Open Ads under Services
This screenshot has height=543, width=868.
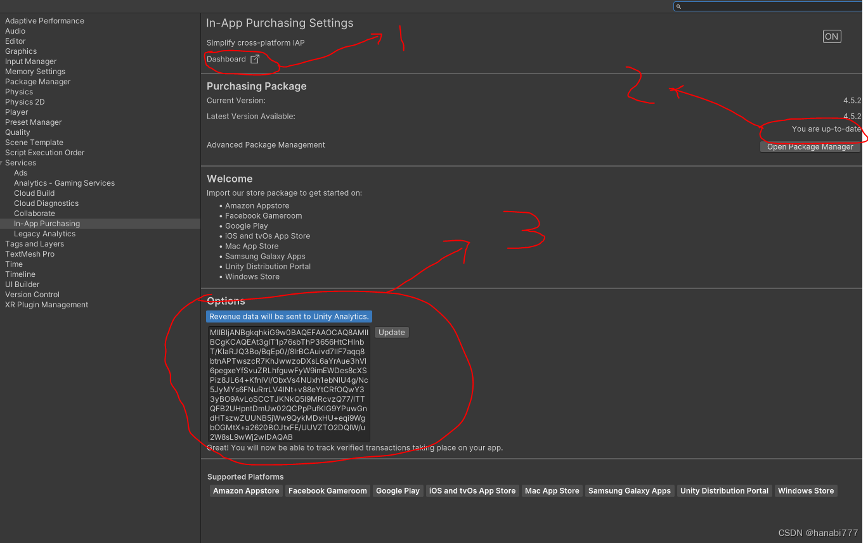(21, 173)
